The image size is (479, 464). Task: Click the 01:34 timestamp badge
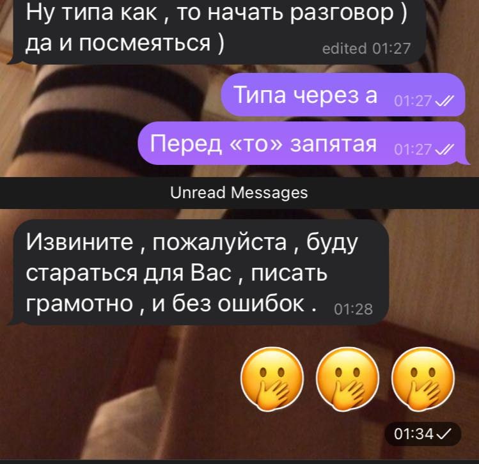point(423,434)
